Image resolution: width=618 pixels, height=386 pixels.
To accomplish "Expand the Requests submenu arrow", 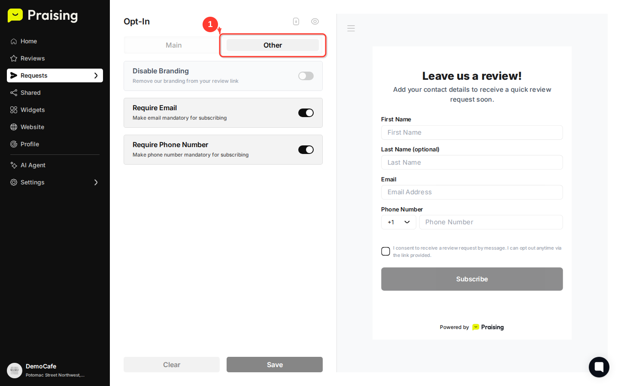I will click(96, 75).
